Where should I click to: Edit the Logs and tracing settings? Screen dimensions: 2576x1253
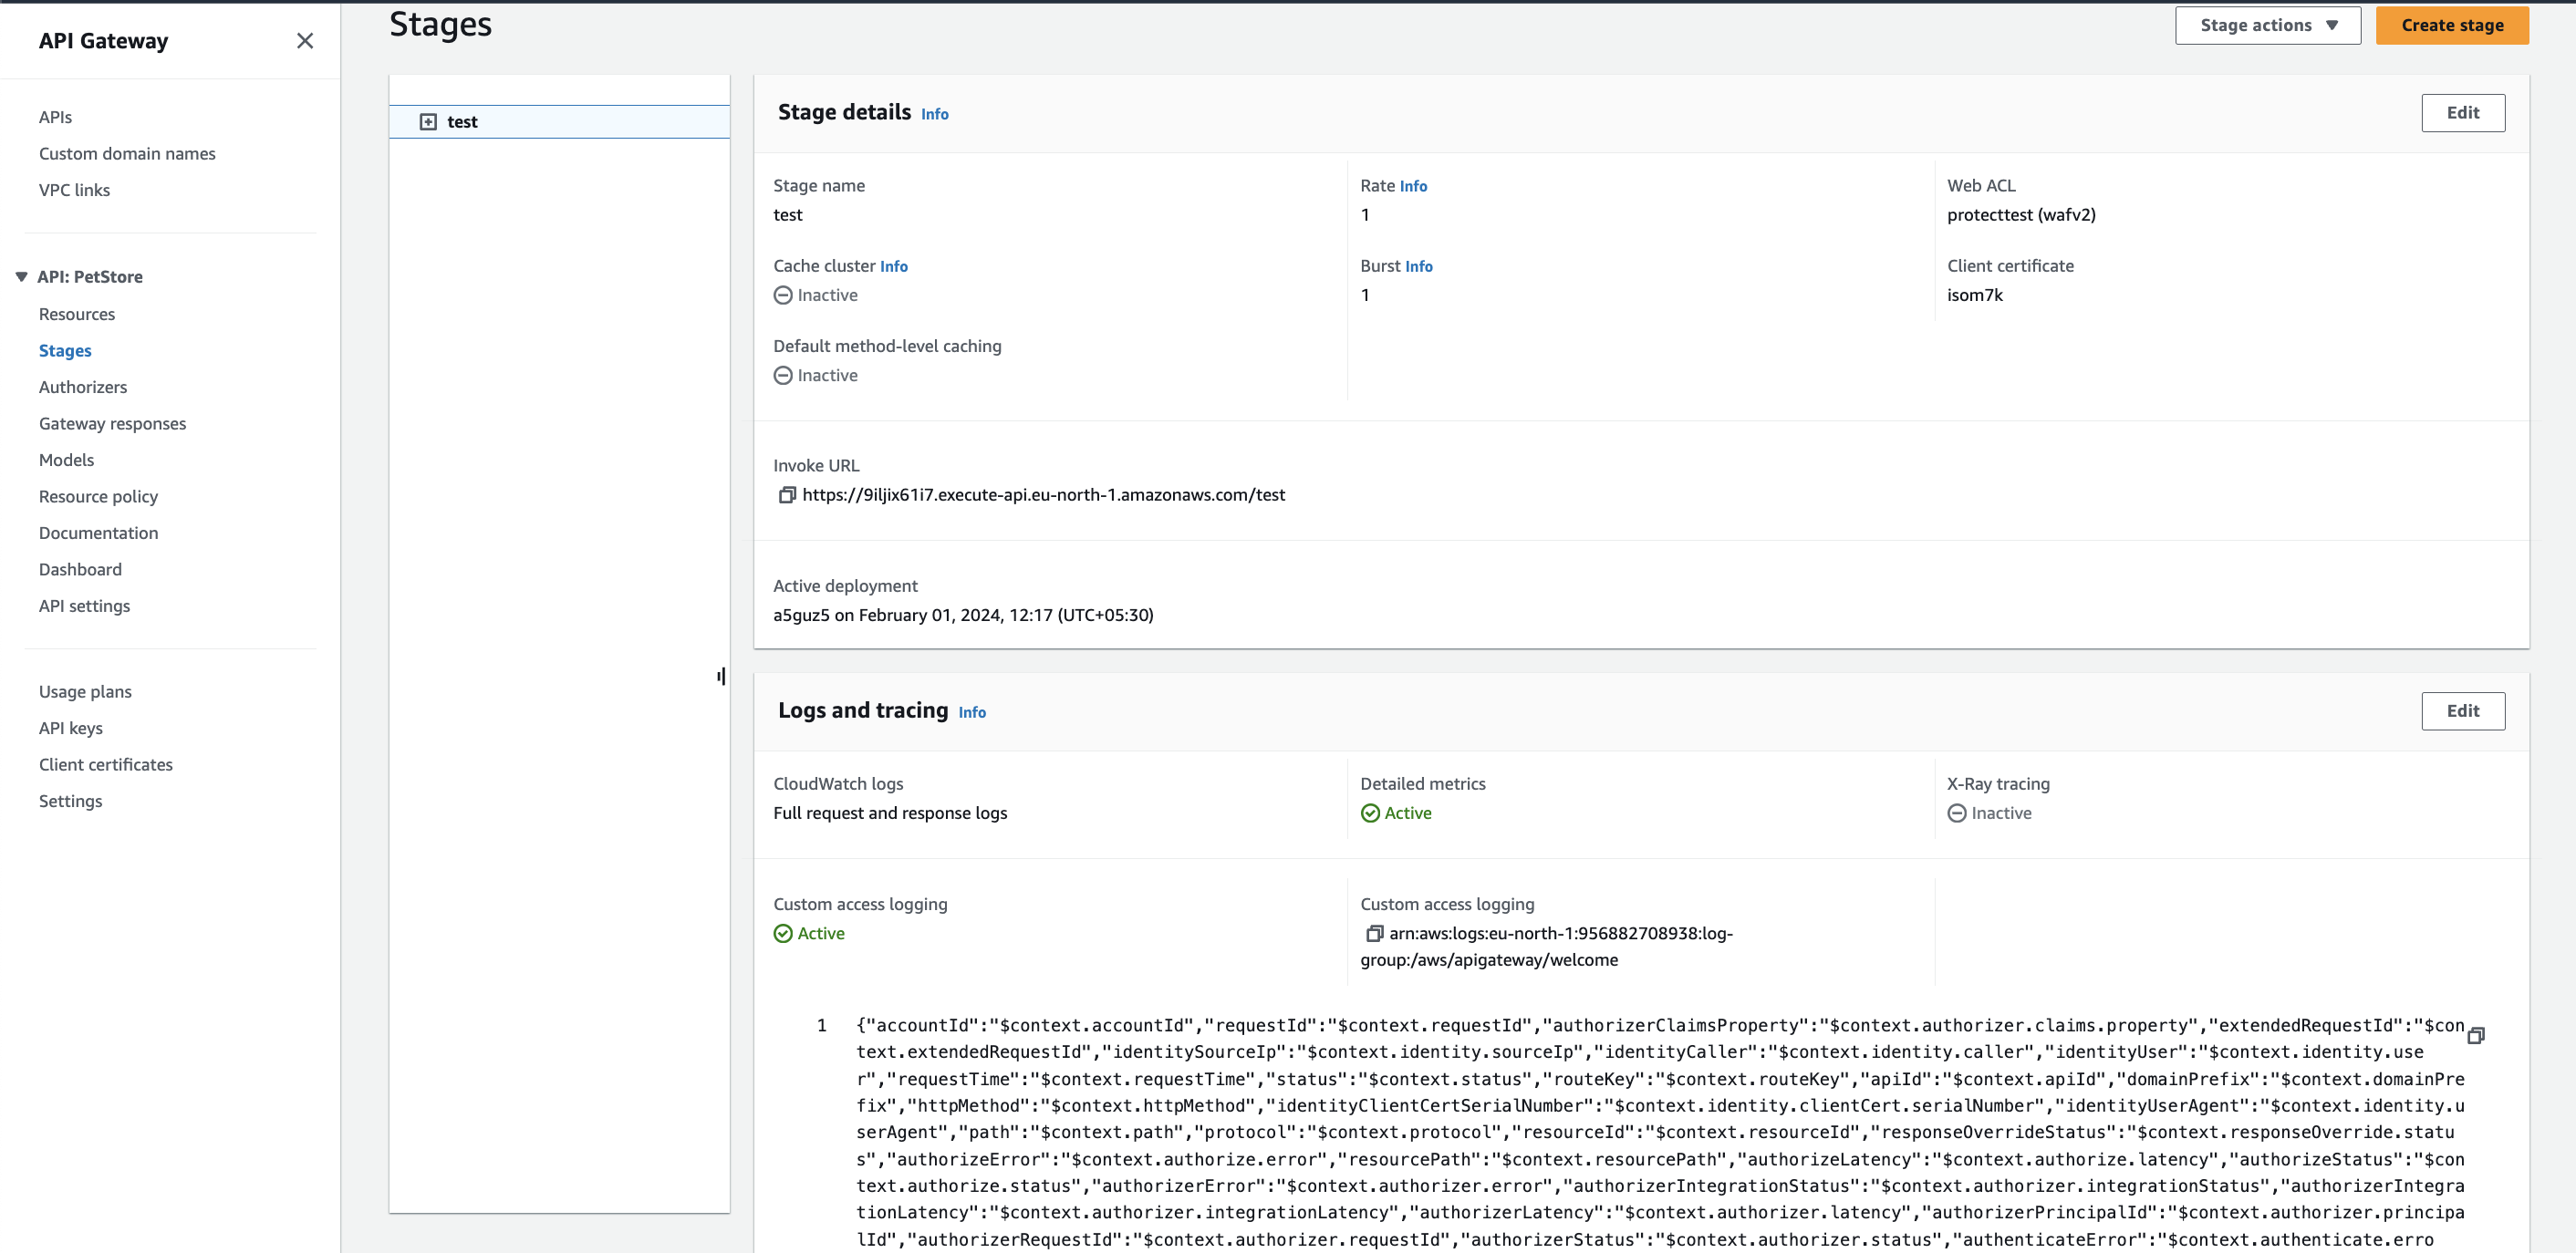[x=2463, y=710]
